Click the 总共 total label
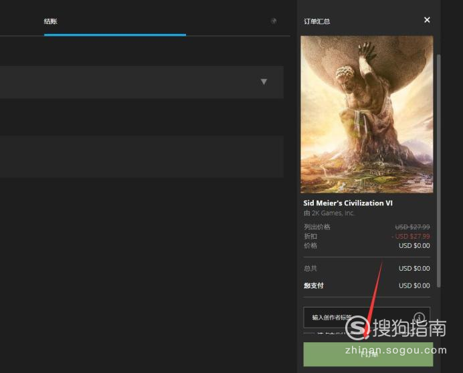The width and height of the screenshot is (463, 373). point(310,268)
